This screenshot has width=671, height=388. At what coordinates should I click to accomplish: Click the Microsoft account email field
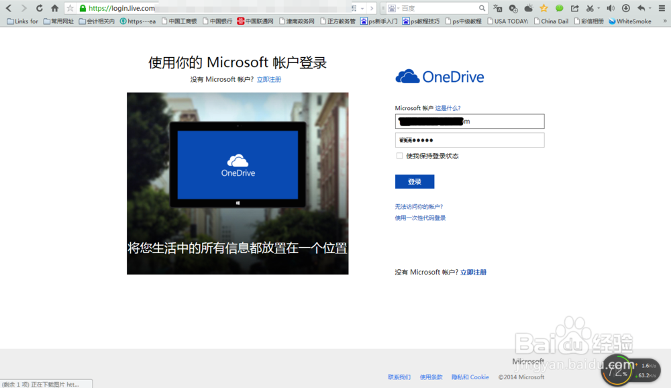click(470, 122)
